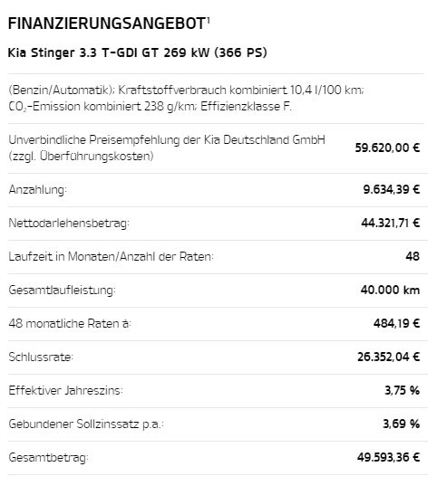Click the 9.634,39 € down payment value

pyautogui.click(x=392, y=189)
